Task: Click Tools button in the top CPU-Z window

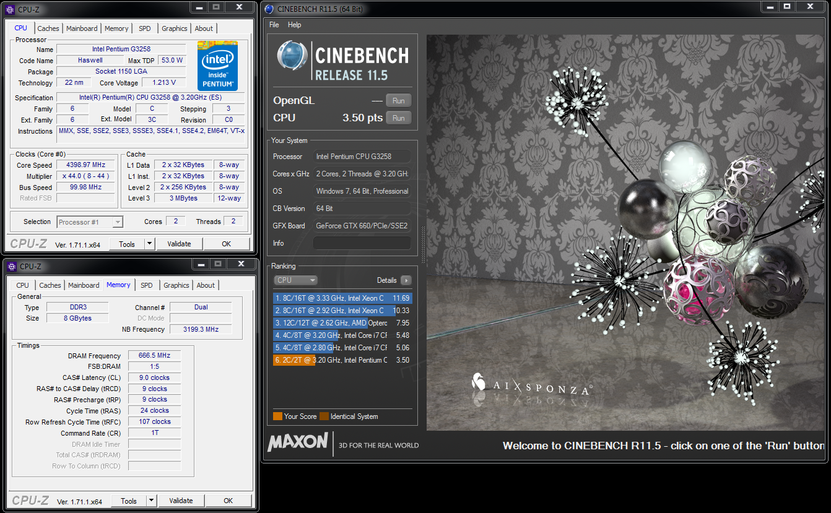Action: tap(127, 244)
